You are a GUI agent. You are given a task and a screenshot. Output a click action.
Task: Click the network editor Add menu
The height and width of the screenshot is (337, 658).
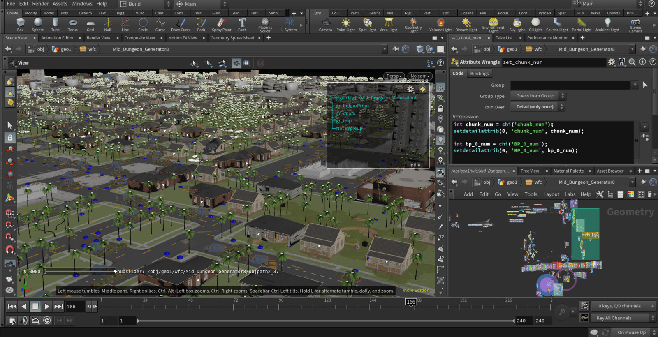[468, 194]
